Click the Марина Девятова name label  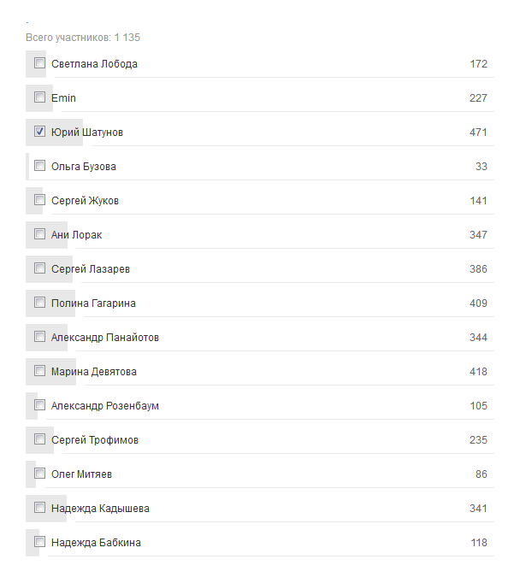pyautogui.click(x=93, y=372)
